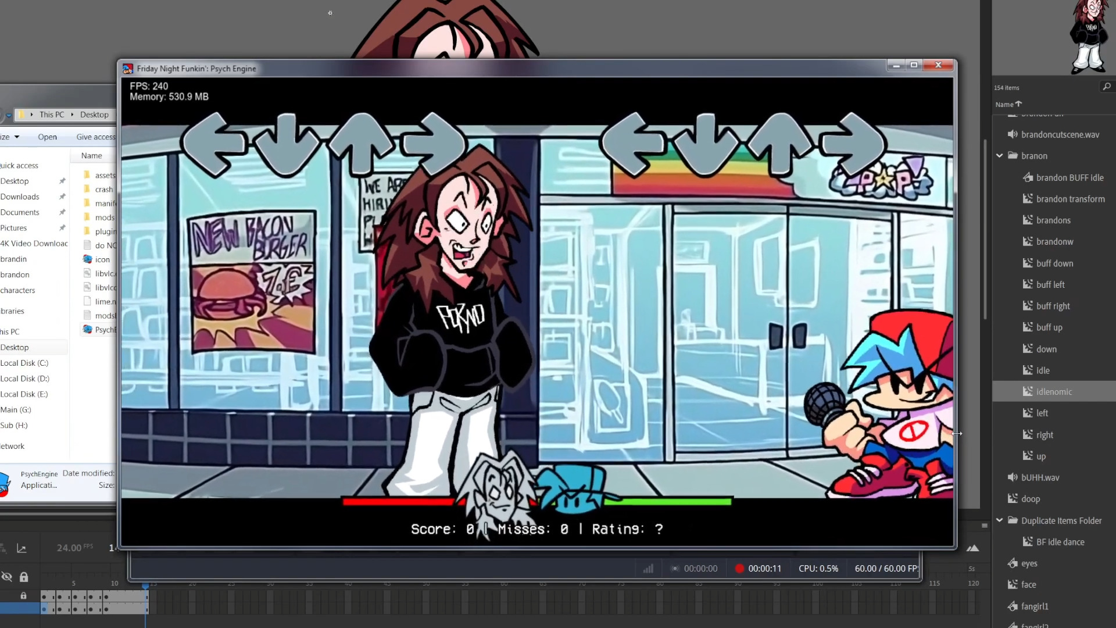Click the timeline playhead marker

pyautogui.click(x=145, y=586)
